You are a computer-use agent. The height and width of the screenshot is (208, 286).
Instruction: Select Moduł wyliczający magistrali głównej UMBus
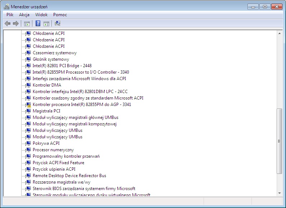click(x=76, y=117)
